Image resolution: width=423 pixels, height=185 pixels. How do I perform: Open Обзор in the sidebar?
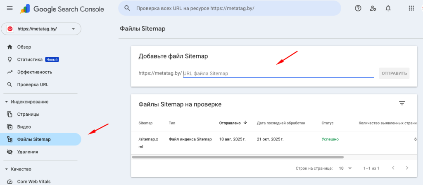tap(40, 47)
